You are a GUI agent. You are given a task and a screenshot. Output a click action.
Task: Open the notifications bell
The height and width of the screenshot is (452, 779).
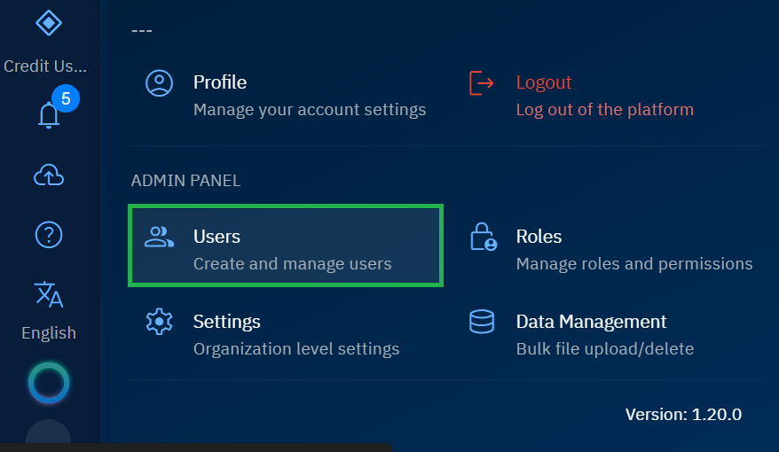click(49, 115)
